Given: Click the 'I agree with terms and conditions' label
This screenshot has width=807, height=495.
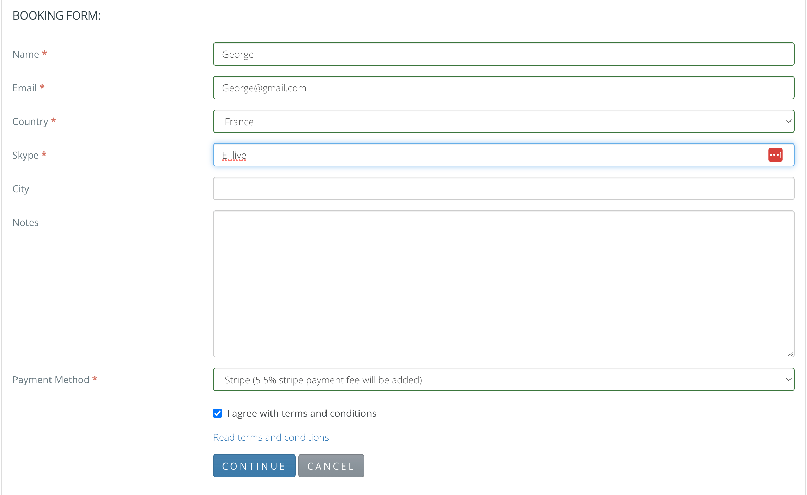Looking at the screenshot, I should click(x=301, y=413).
